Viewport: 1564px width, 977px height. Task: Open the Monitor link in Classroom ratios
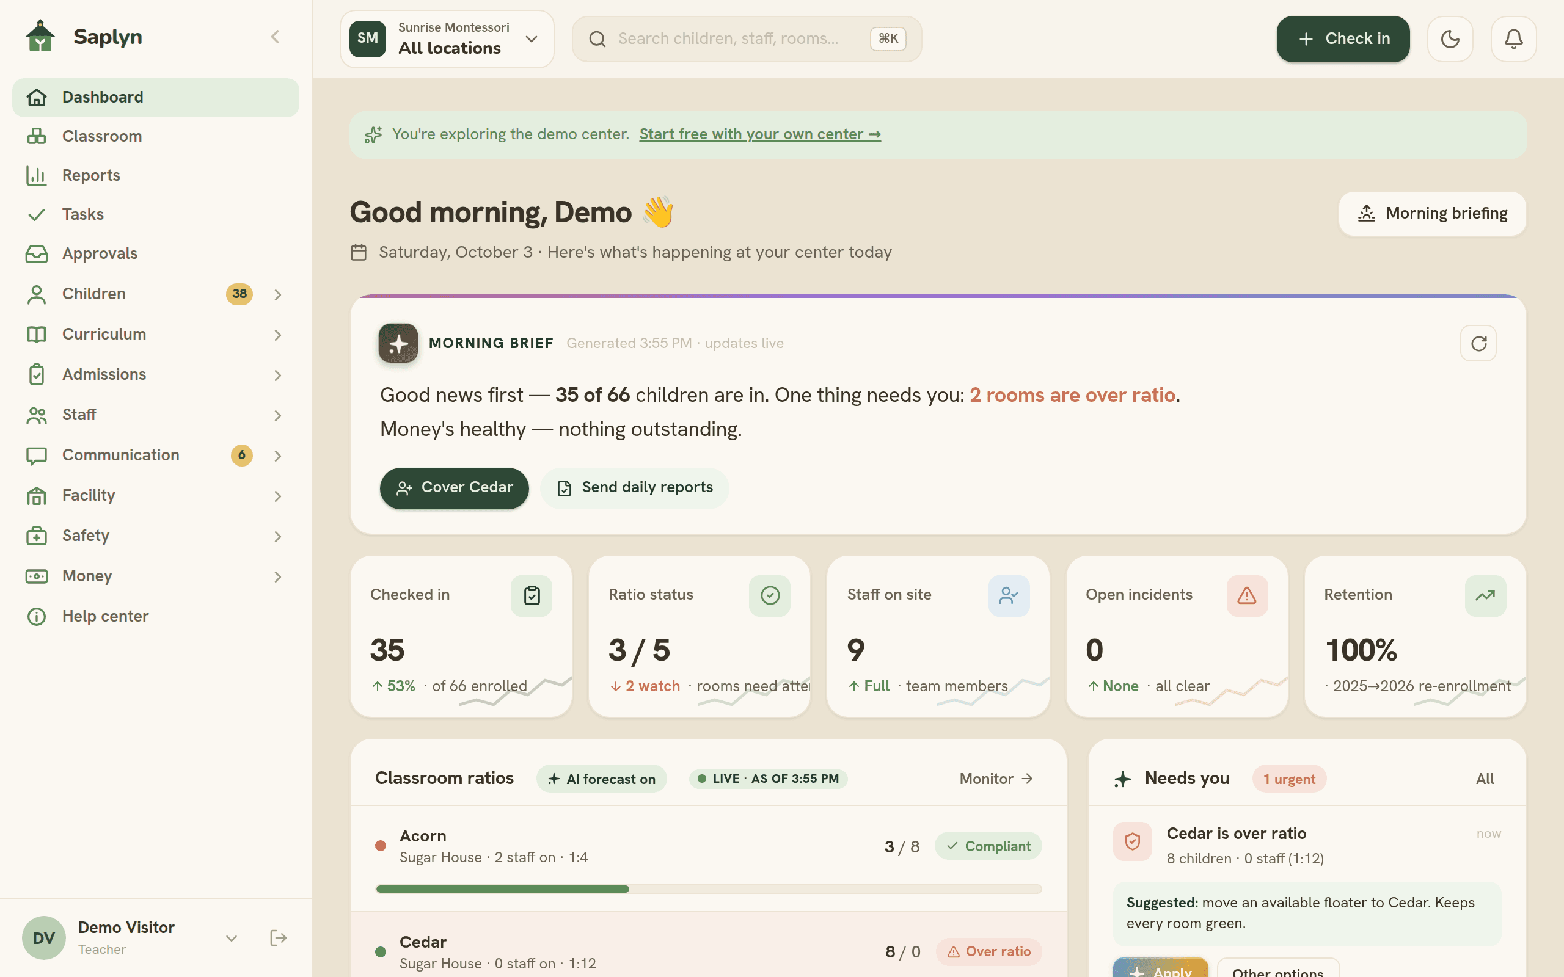[x=996, y=779]
